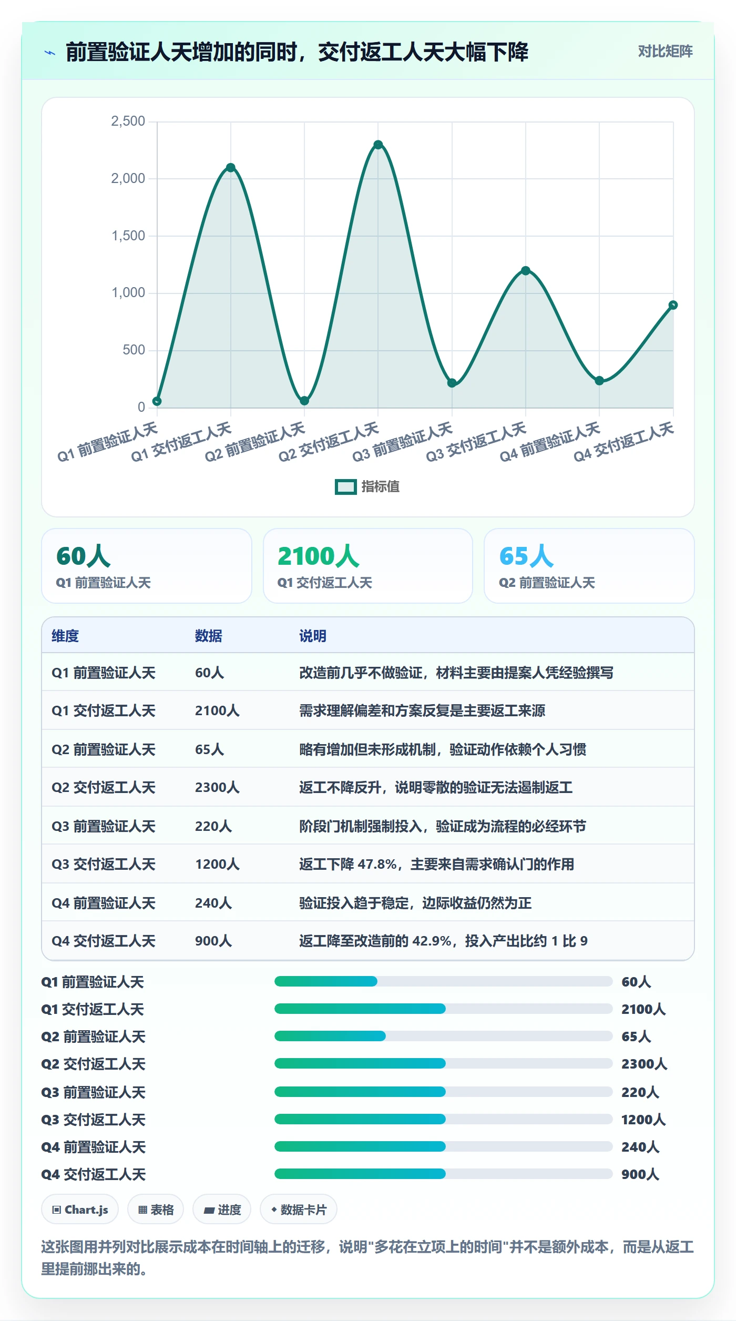The image size is (736, 1321).
Task: Click the lightning bolt icon beside the title
Action: click(50, 53)
